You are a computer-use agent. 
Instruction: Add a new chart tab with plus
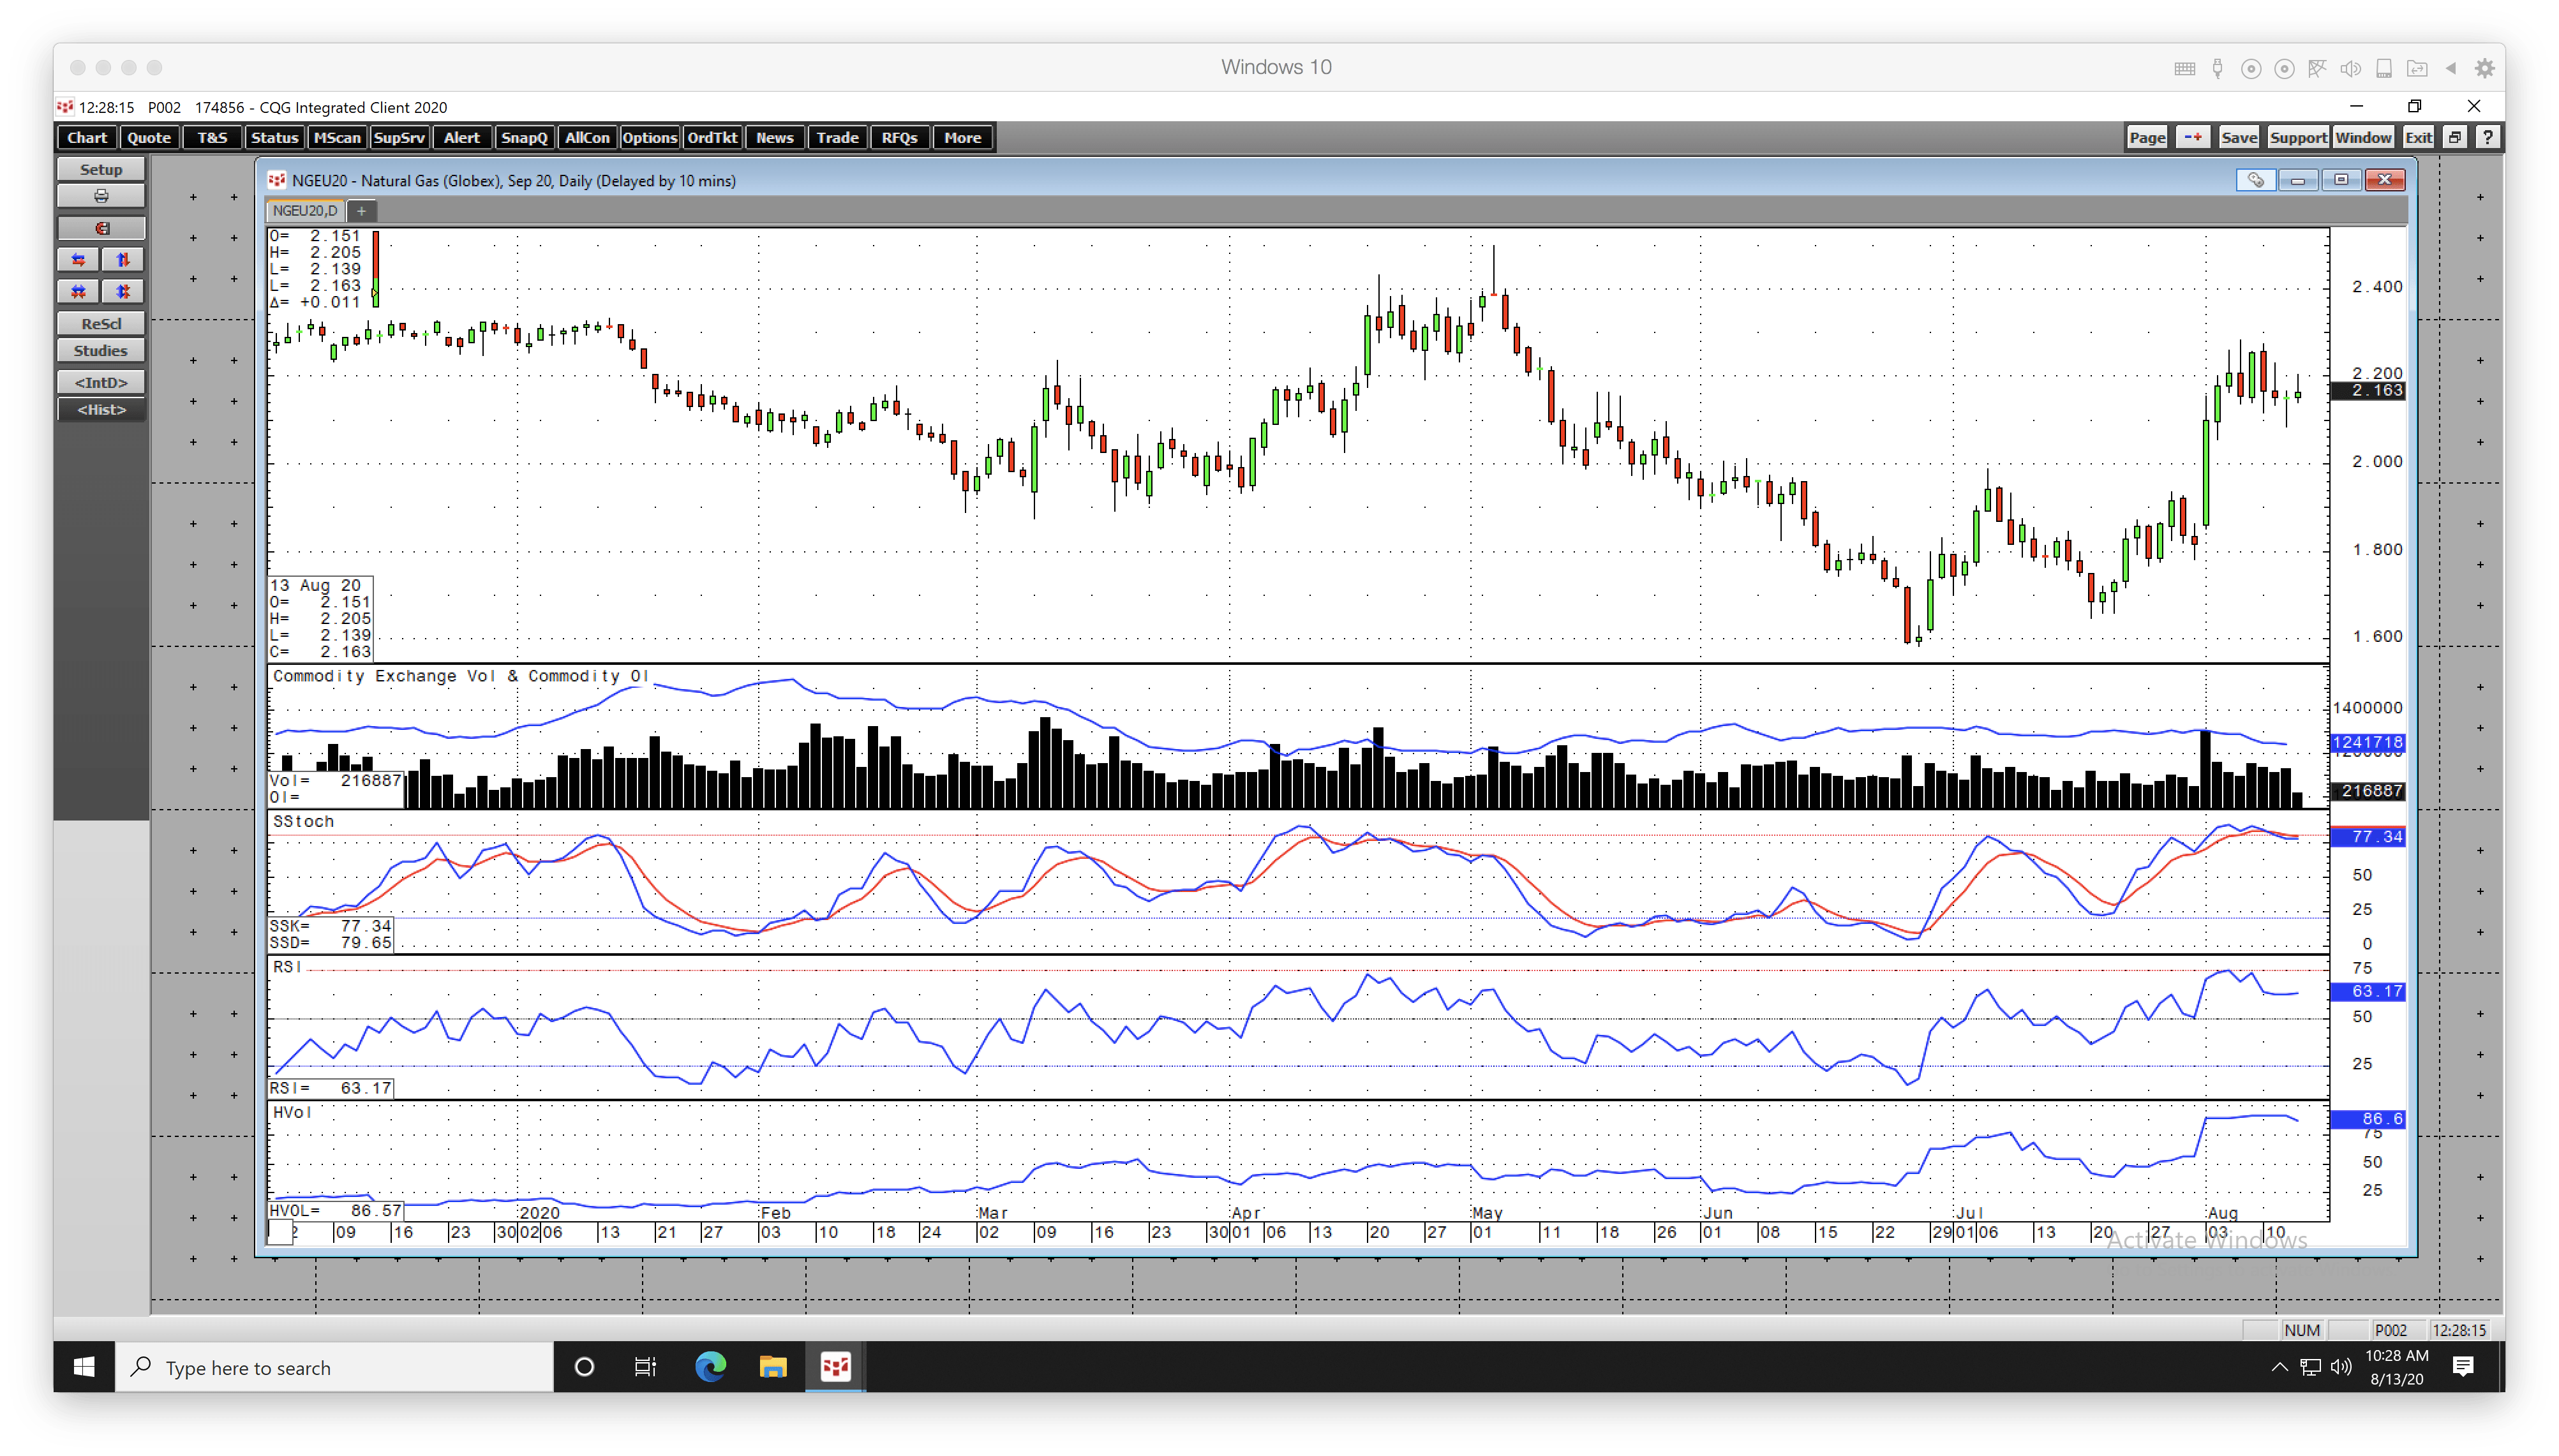(362, 211)
